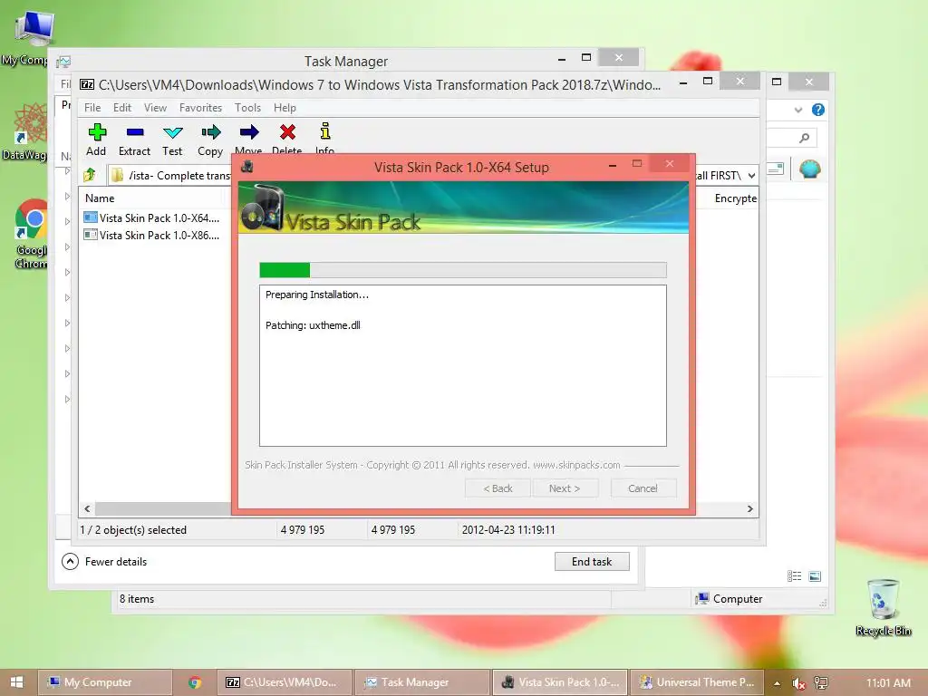Open the 7-Zip View menu

point(155,108)
